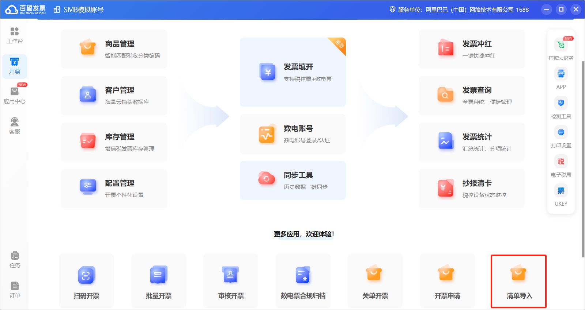
Task: Launch 审核开票 review invoicing
Action: click(231, 280)
